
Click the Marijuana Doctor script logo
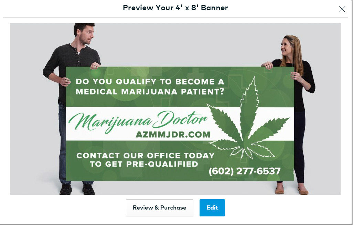(x=138, y=121)
